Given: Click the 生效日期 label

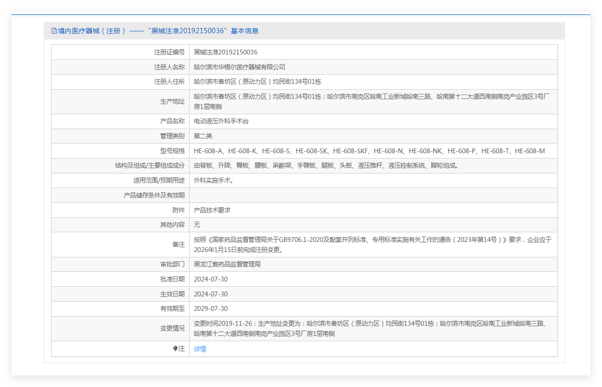Looking at the screenshot, I should coord(172,294).
